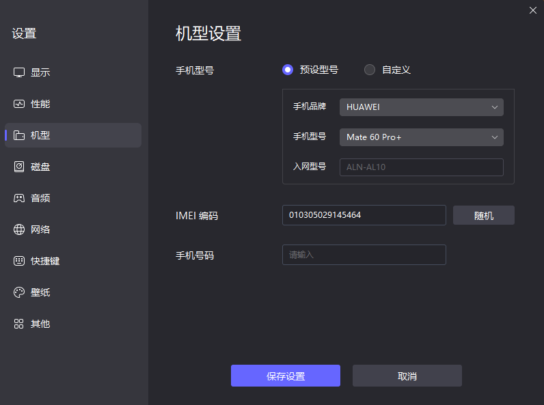Open the 性能 settings section
Viewport: 544px width, 405px height.
tap(73, 104)
